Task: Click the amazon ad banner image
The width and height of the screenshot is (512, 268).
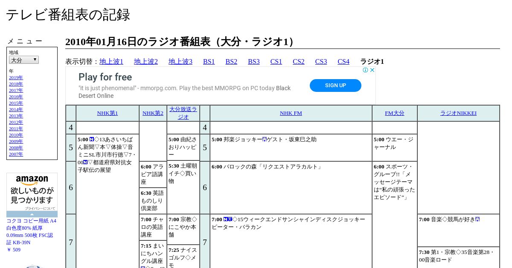Action: pos(32,192)
